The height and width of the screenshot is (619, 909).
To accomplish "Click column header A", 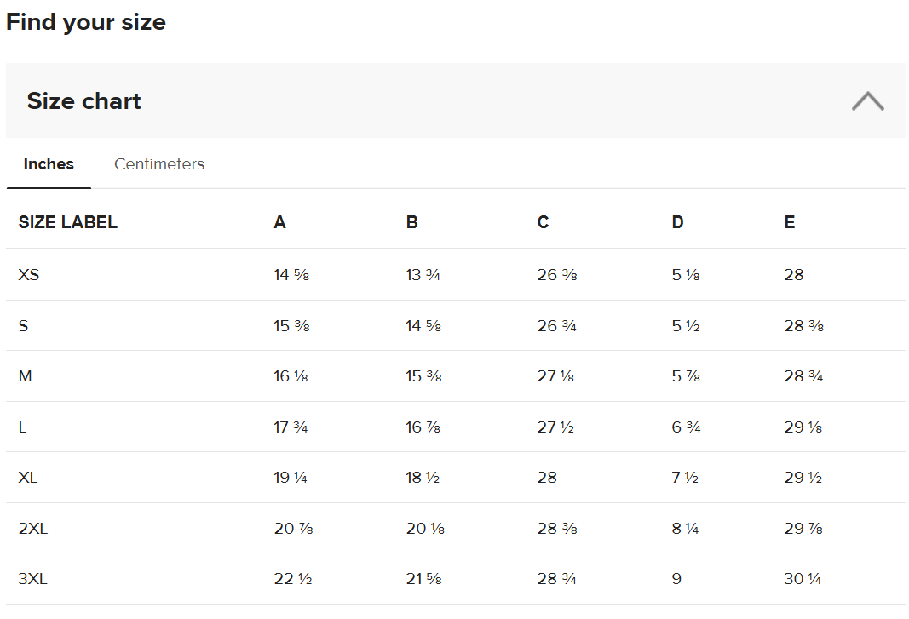I will (x=279, y=222).
